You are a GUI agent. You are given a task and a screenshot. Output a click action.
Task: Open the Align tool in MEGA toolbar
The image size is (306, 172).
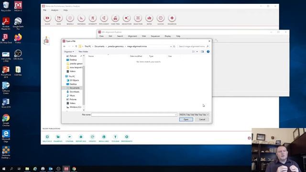tap(47, 20)
